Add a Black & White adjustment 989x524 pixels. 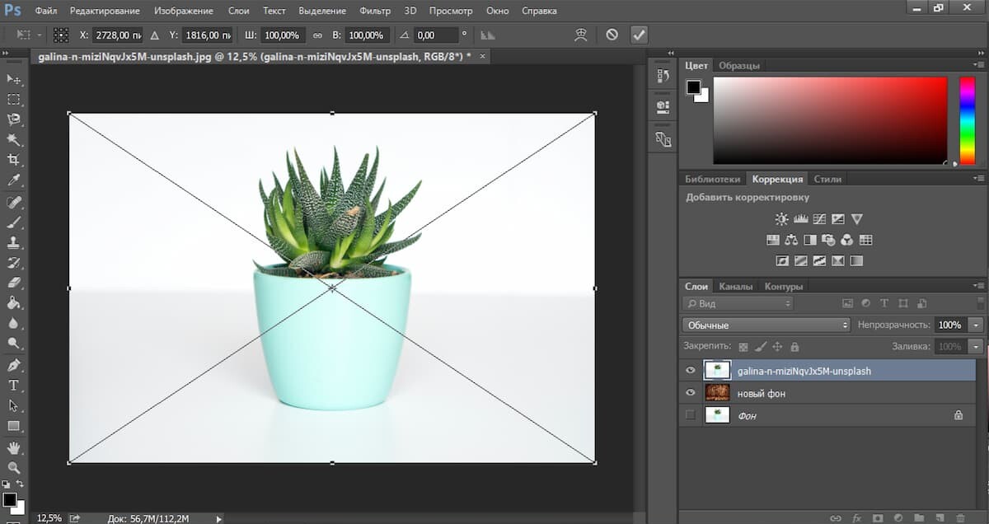(x=810, y=240)
